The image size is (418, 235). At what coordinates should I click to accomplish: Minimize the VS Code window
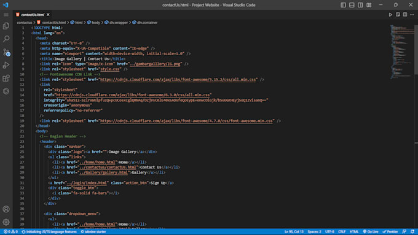coord(381,5)
